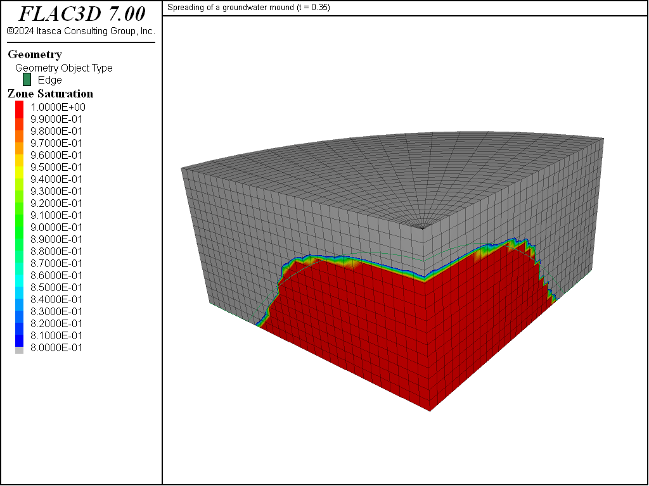Click the 9.9000E-01 legend value

coord(56,119)
